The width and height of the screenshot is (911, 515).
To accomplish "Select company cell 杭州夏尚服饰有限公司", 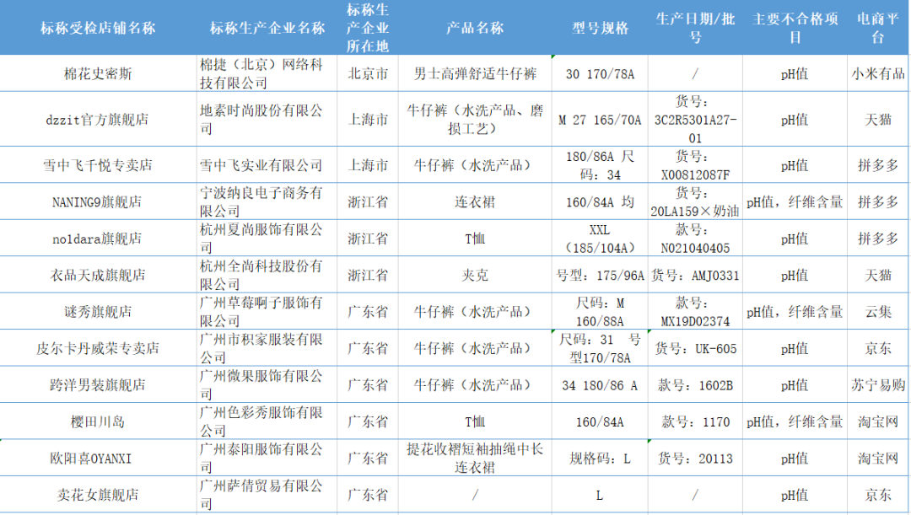I will click(x=267, y=239).
